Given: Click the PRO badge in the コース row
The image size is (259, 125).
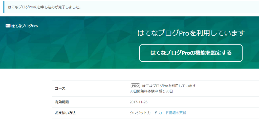Looking at the screenshot, I should tap(135, 86).
